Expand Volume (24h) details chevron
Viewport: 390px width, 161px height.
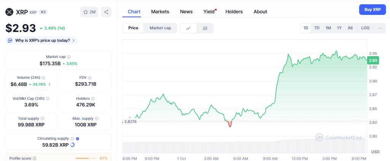point(49,84)
